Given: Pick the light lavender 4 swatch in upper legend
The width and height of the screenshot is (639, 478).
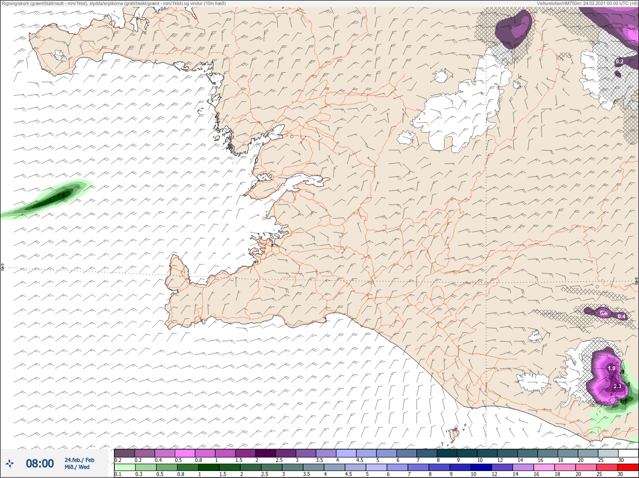Looking at the screenshot, I should pos(347,453).
